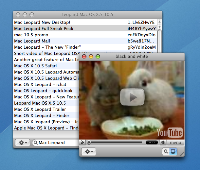Click the Mac Leopard search field

[x=56, y=143]
